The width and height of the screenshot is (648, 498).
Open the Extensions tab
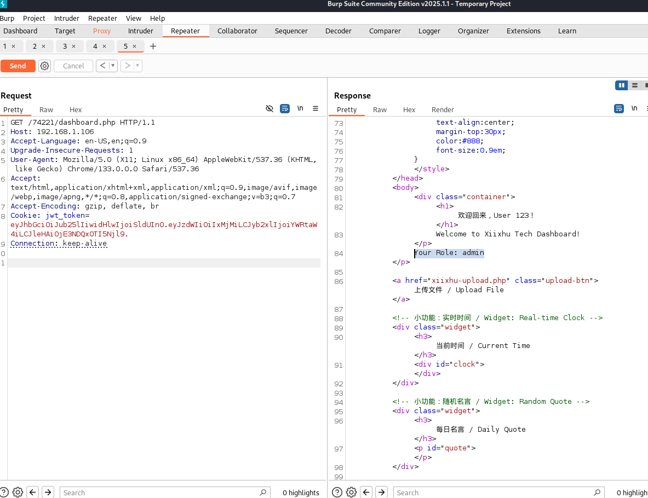tap(523, 31)
